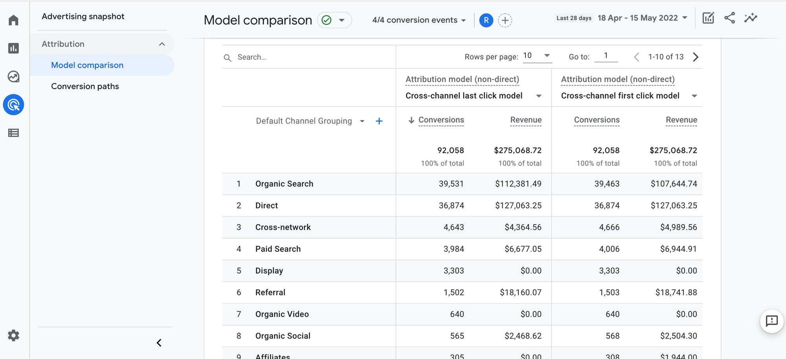Select Conversion paths in the sidebar
Image resolution: width=786 pixels, height=359 pixels.
[x=85, y=87]
